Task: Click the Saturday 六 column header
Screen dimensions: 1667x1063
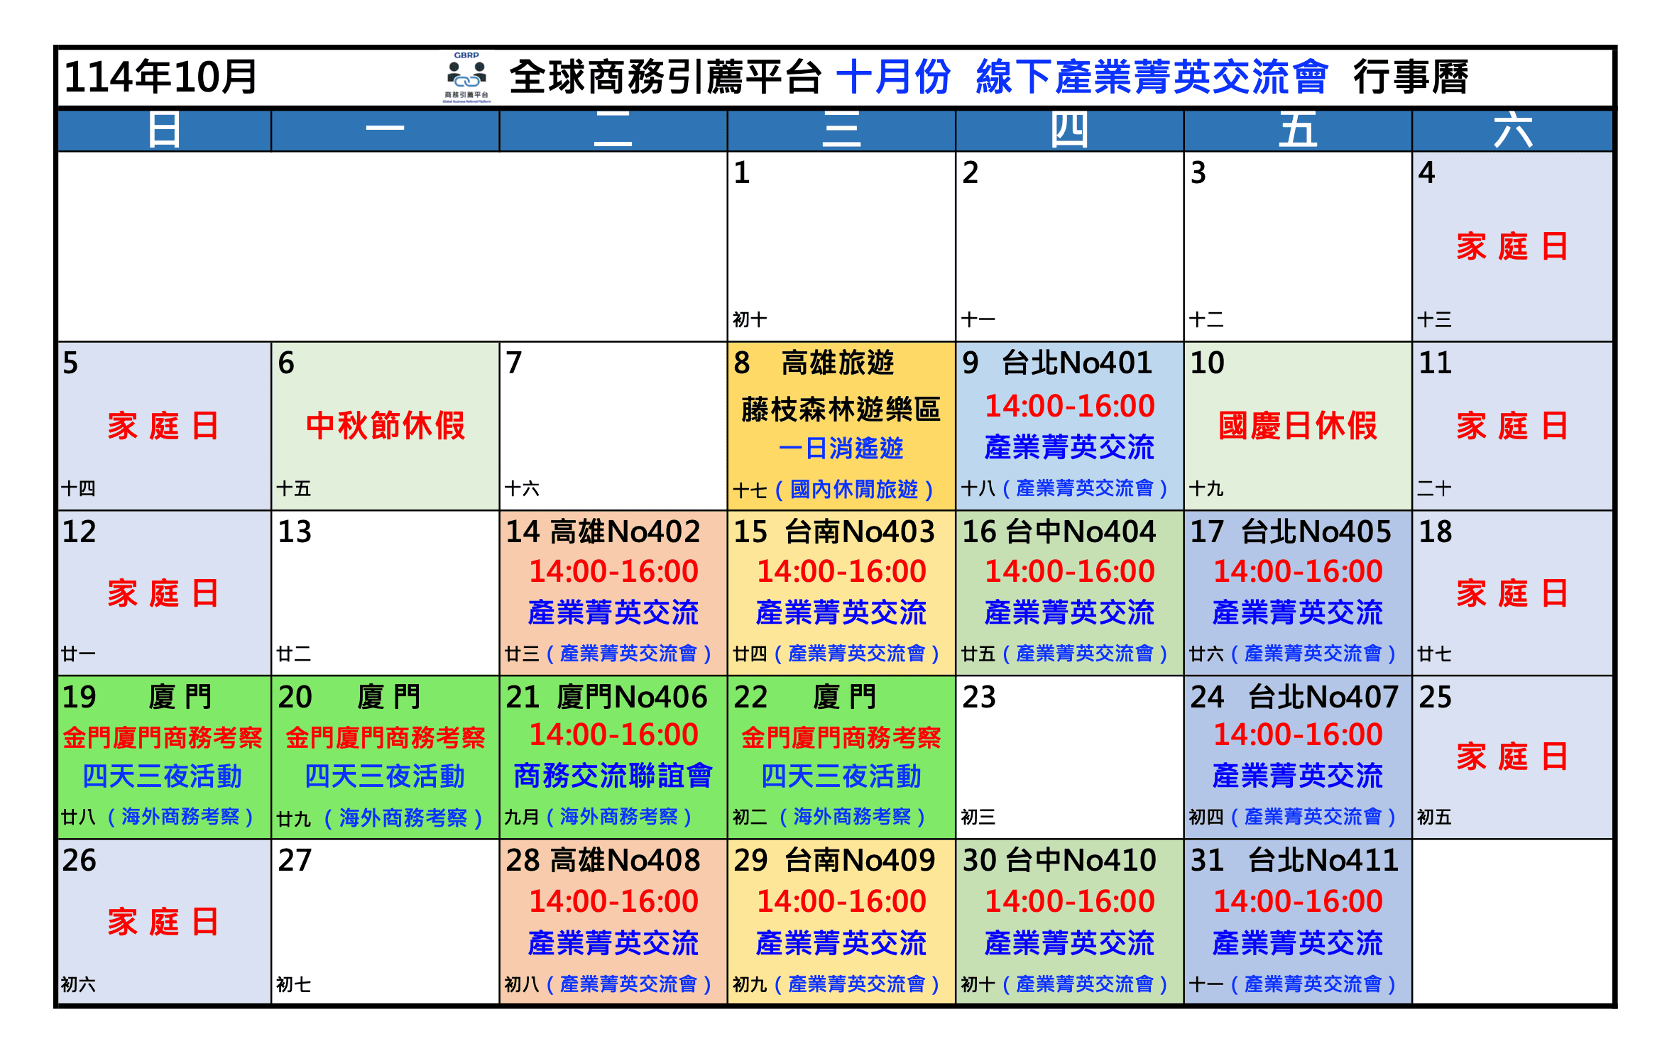Action: [x=1512, y=131]
